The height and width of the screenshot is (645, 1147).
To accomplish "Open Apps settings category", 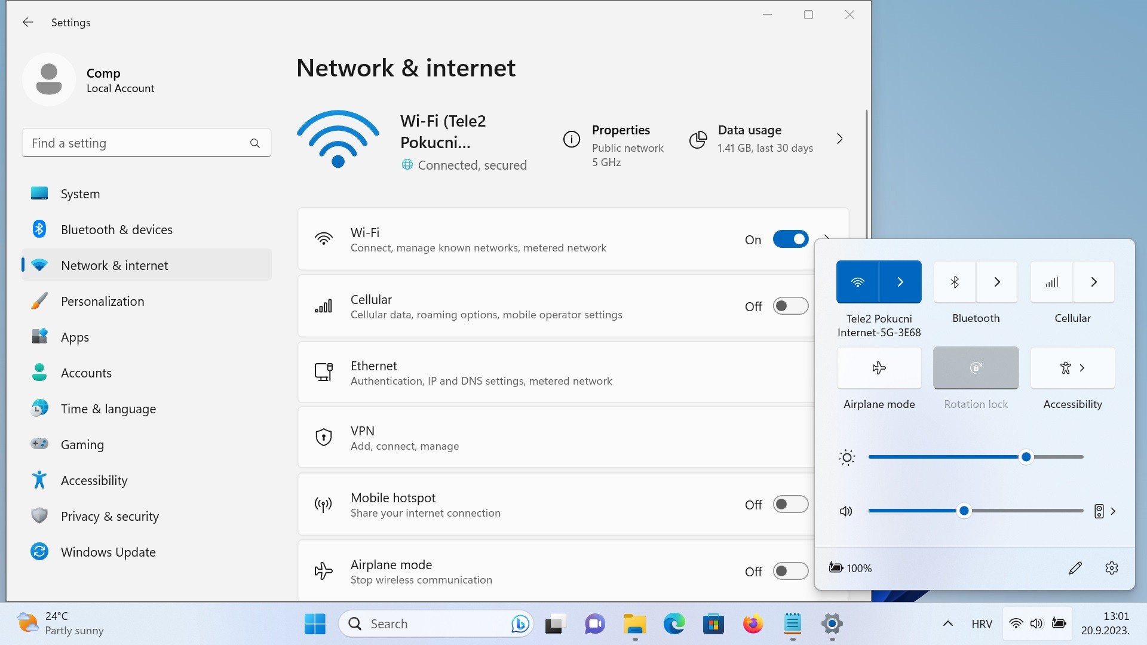I will (x=146, y=337).
